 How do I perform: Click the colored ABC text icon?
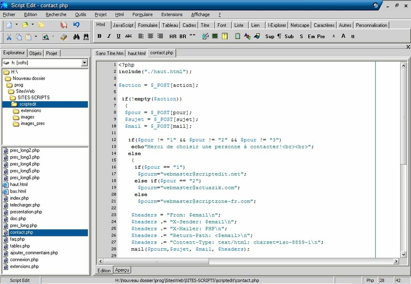(247, 36)
